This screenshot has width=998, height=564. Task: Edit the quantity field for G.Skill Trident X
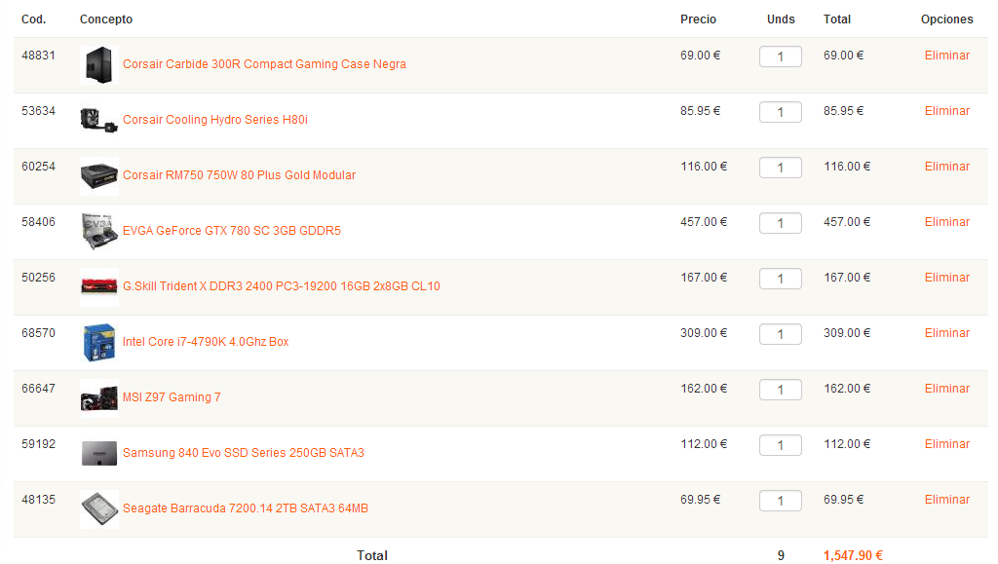pyautogui.click(x=780, y=279)
